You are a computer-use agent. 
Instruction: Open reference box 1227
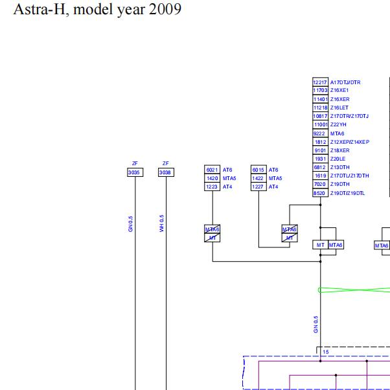pyautogui.click(x=258, y=187)
